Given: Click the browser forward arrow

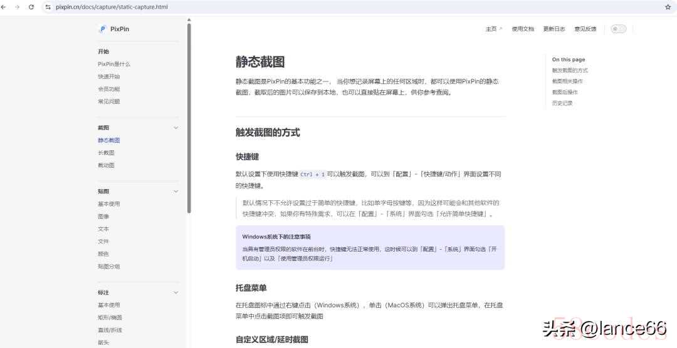Looking at the screenshot, I should (x=17, y=7).
